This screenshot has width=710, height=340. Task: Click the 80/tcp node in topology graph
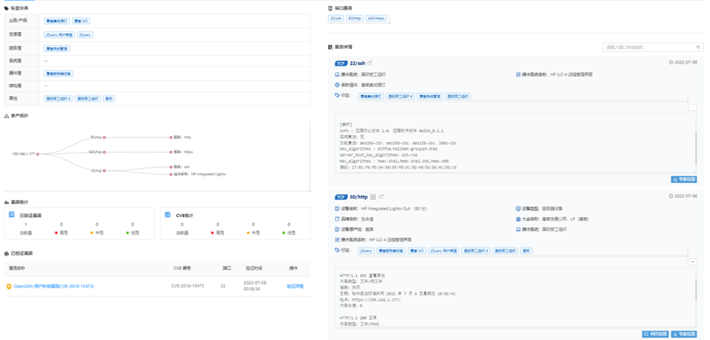(104, 137)
